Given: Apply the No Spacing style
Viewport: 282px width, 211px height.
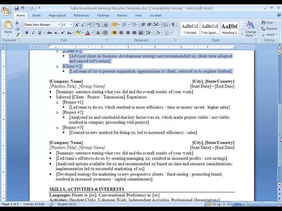Looking at the screenshot, I should point(209,29).
